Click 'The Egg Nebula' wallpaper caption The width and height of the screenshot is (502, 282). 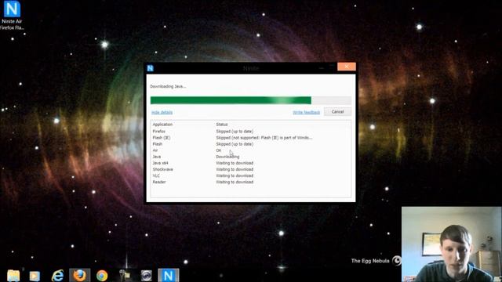(370, 261)
